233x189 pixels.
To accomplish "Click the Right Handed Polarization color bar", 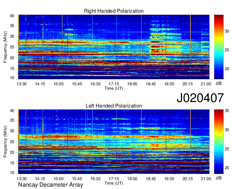I will click(219, 47).
